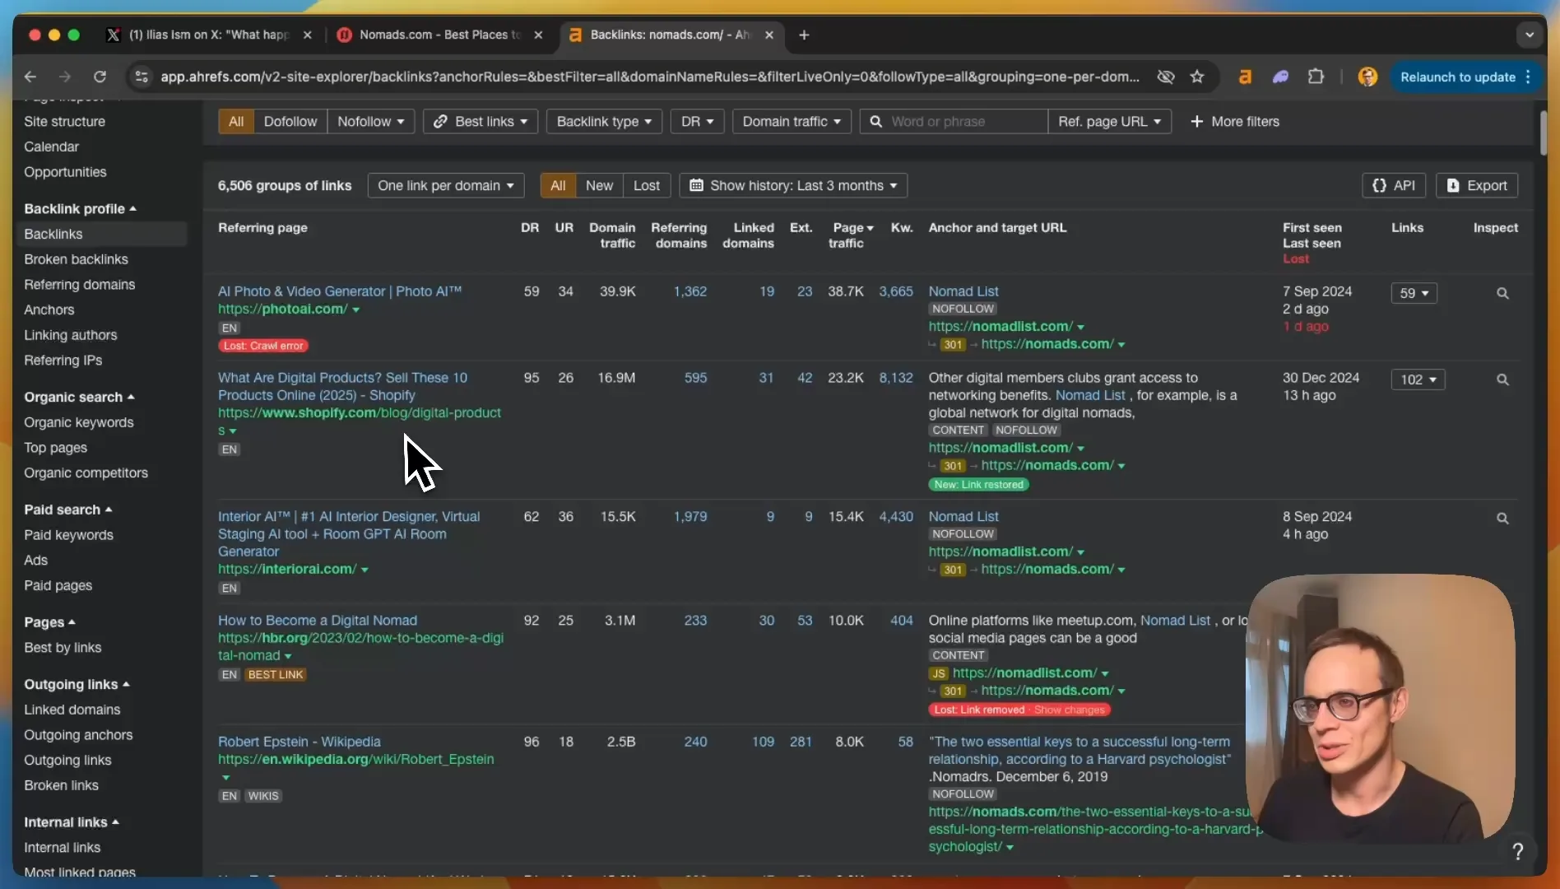The width and height of the screenshot is (1560, 889).
Task: Select the Dofollow link filter
Action: pyautogui.click(x=290, y=121)
